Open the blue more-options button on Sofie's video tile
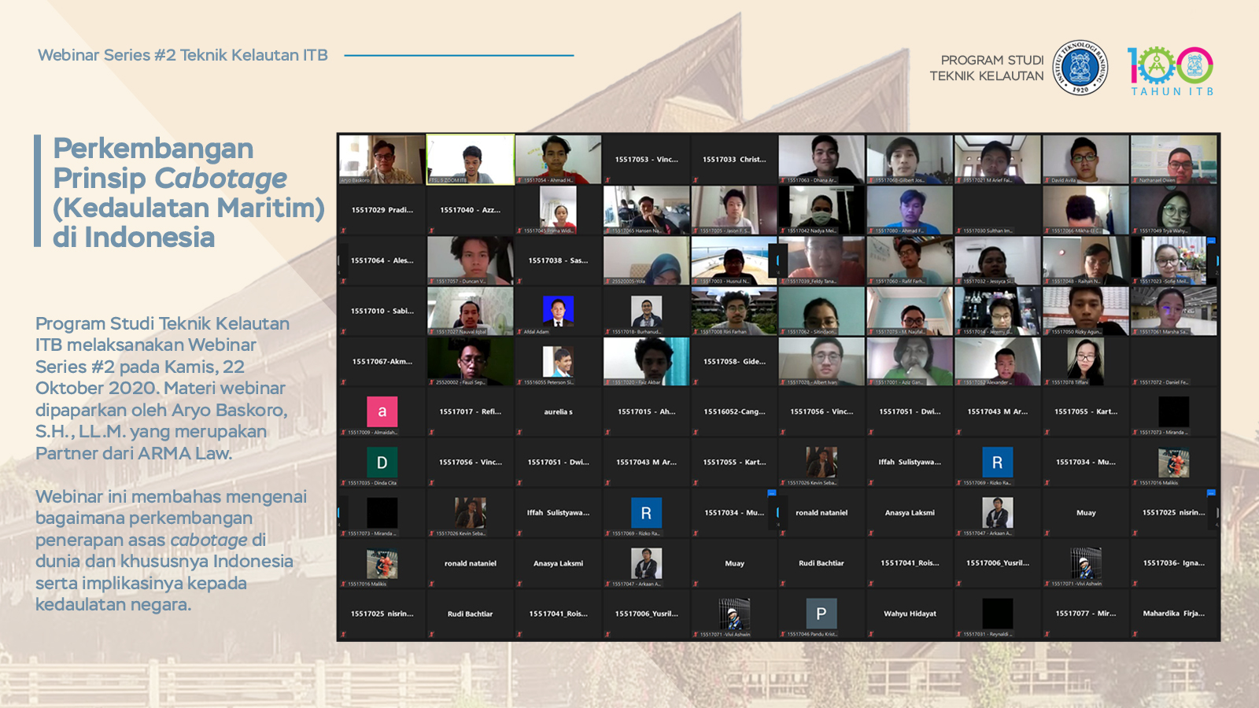Viewport: 1259px width, 708px height. tap(1211, 241)
